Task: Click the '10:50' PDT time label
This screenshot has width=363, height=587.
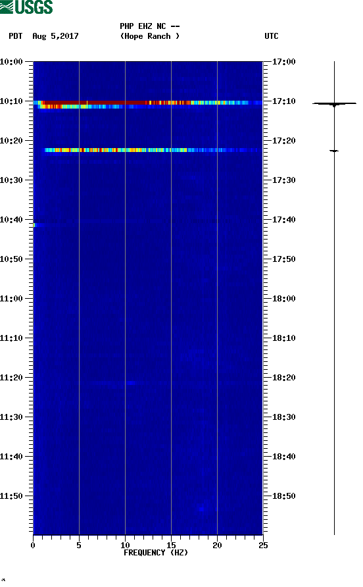Action: (11, 259)
